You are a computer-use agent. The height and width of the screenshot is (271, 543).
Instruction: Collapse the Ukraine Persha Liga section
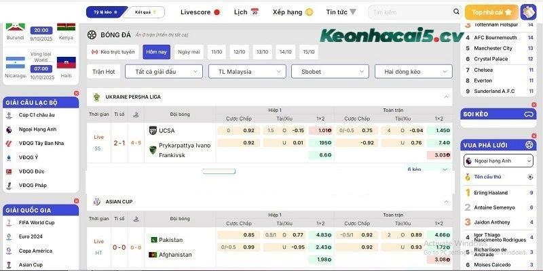pyautogui.click(x=446, y=97)
